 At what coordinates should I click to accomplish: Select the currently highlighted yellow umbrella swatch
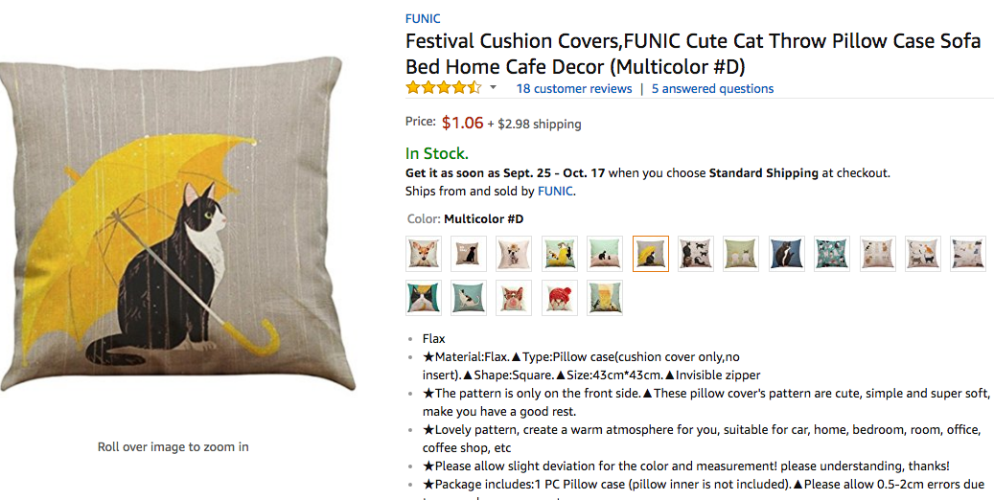point(651,254)
